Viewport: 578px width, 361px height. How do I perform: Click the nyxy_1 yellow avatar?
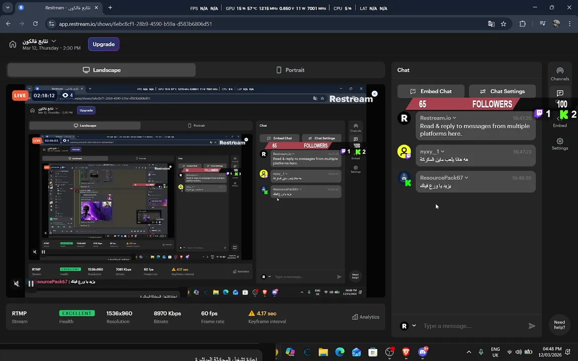pos(404,151)
